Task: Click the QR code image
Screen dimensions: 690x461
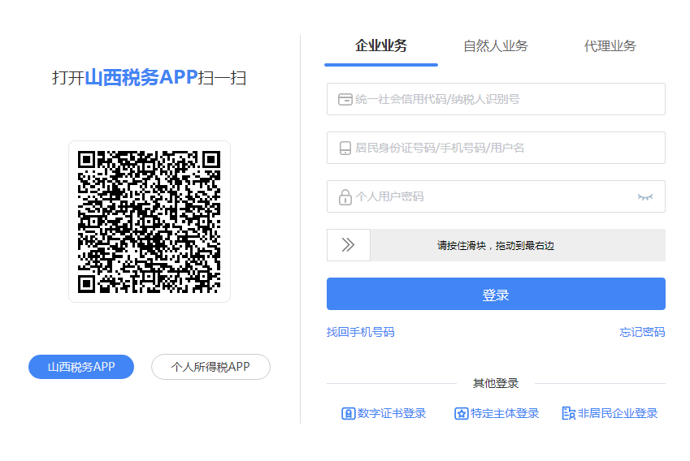Action: [150, 222]
